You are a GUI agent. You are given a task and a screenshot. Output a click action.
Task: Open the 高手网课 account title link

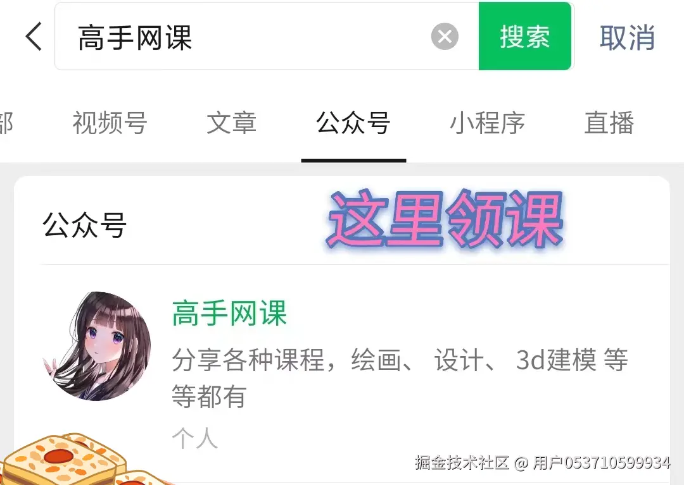229,313
